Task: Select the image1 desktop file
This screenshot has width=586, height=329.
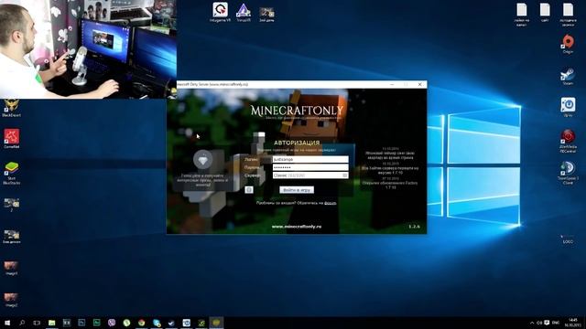Action: point(11,268)
